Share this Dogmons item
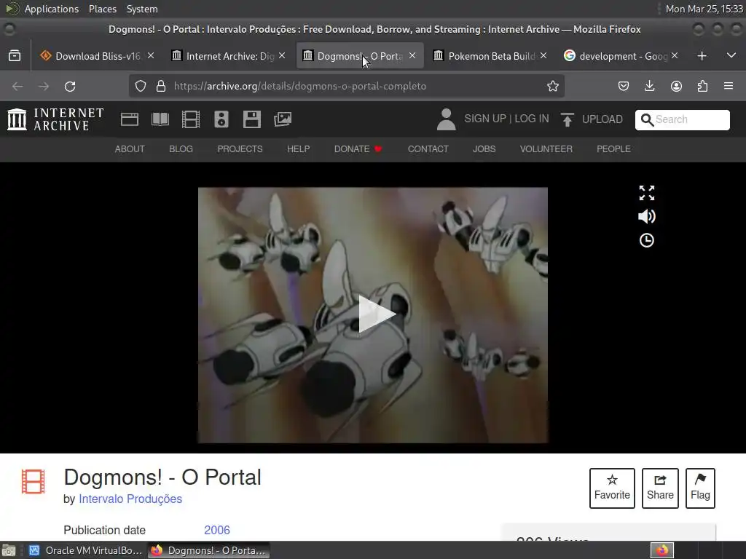Screen dimensions: 746x559 [x=660, y=488]
